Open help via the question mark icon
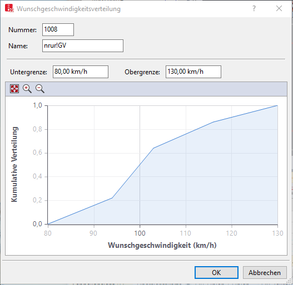Image resolution: width=293 pixels, height=285 pixels. [x=254, y=8]
